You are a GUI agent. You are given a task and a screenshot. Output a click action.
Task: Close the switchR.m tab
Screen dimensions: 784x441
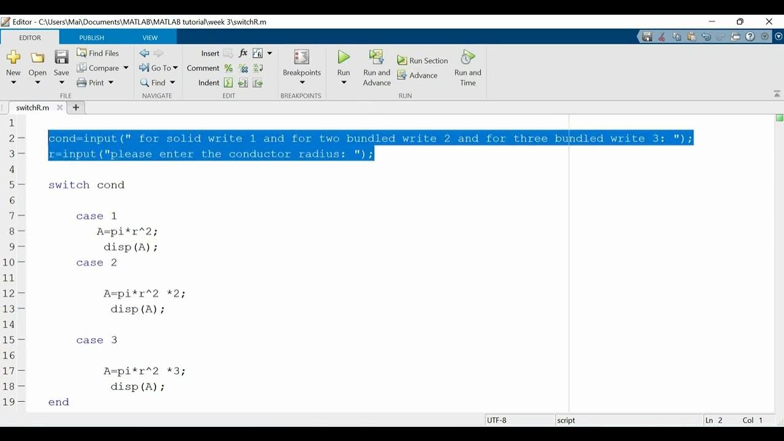click(59, 107)
